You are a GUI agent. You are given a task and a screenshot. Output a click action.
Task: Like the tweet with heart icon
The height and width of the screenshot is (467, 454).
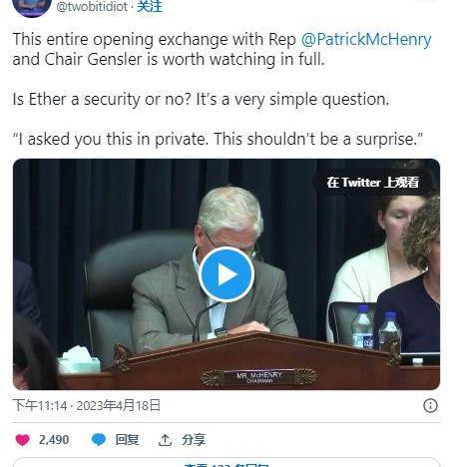pos(22,440)
